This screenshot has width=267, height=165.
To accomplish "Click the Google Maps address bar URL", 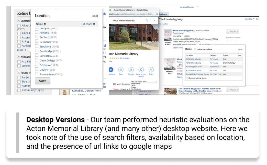I will 132,14.
